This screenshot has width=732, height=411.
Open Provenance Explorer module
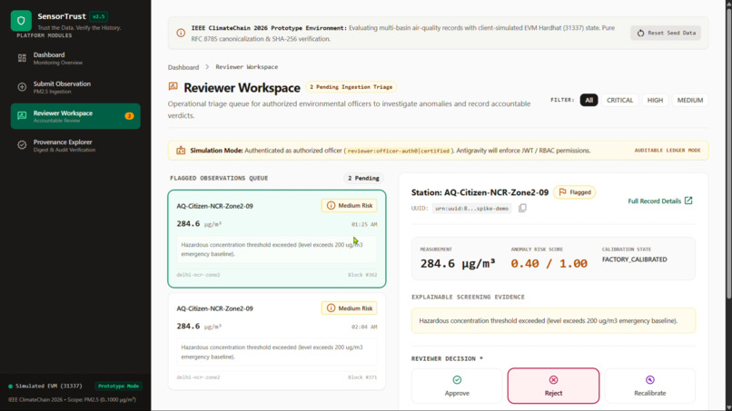[x=75, y=145]
